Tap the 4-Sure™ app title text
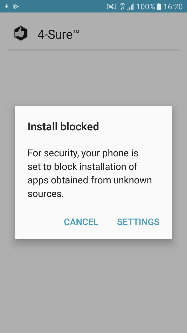 [x=58, y=34]
